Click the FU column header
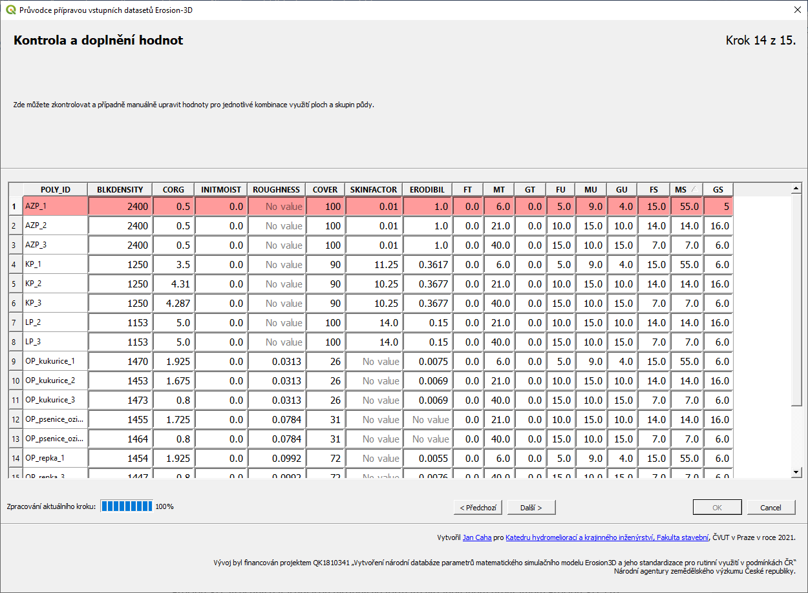 (560, 189)
